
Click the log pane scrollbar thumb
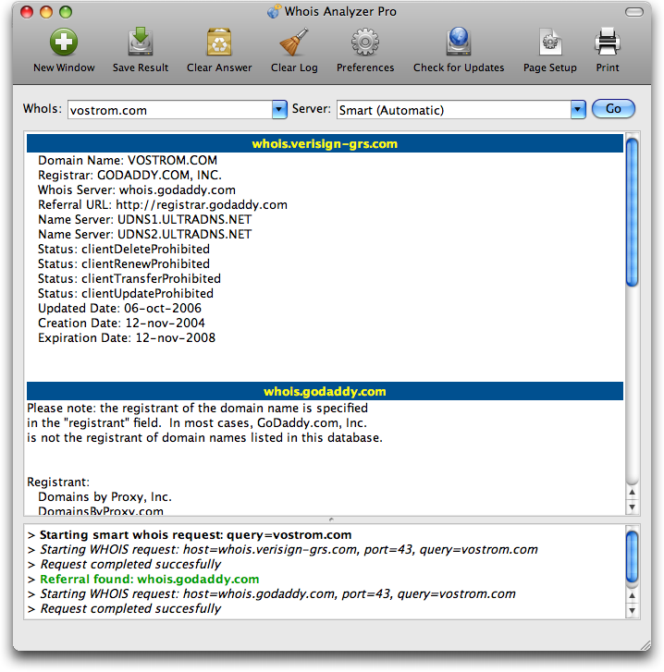tap(632, 556)
